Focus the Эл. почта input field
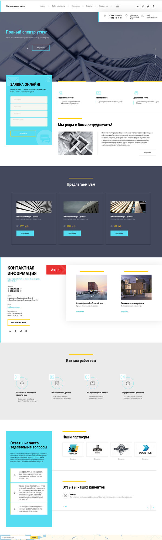Screen dimensions: 162x540 [29, 107]
